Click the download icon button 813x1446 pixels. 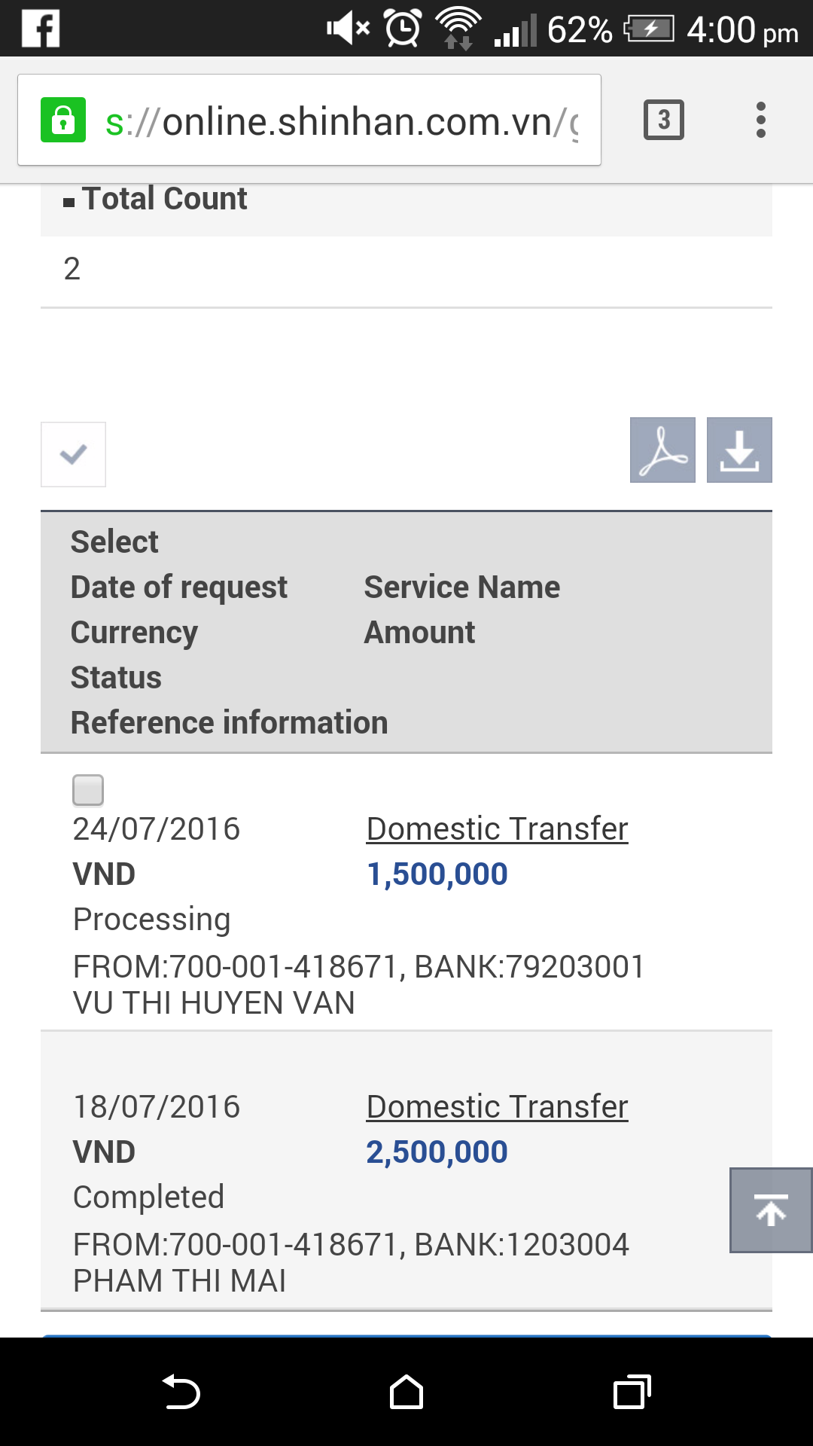click(739, 450)
